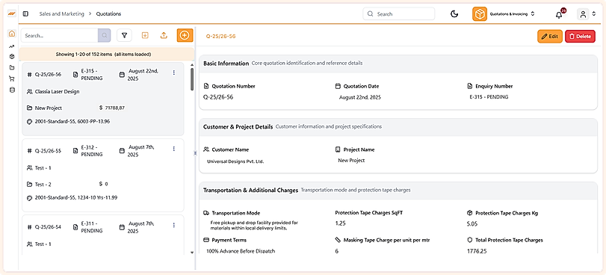Open the notifications bell

[x=559, y=15]
